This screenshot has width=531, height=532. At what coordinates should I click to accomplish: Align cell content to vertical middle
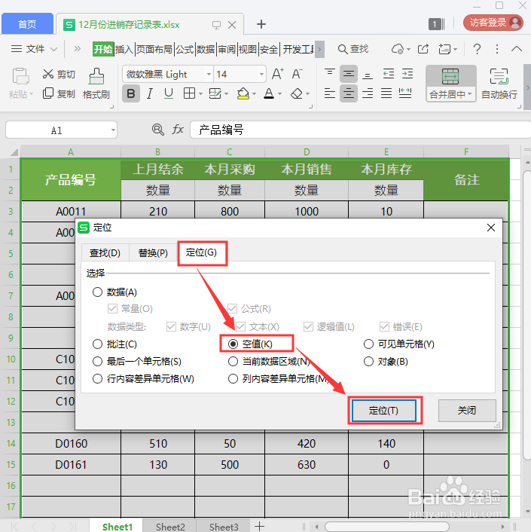click(349, 74)
